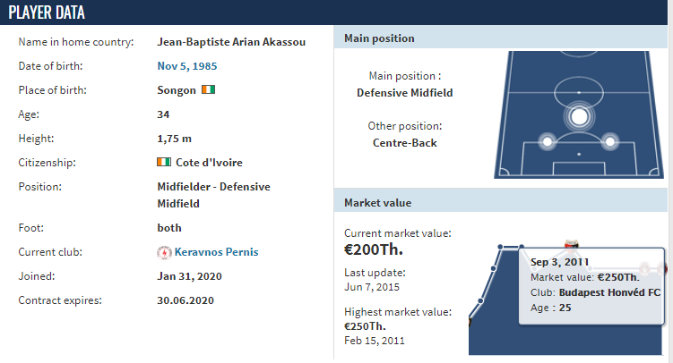This screenshot has width=673, height=363.
Task: Click the first peak point of market value chart
Action: pyautogui.click(x=500, y=247)
